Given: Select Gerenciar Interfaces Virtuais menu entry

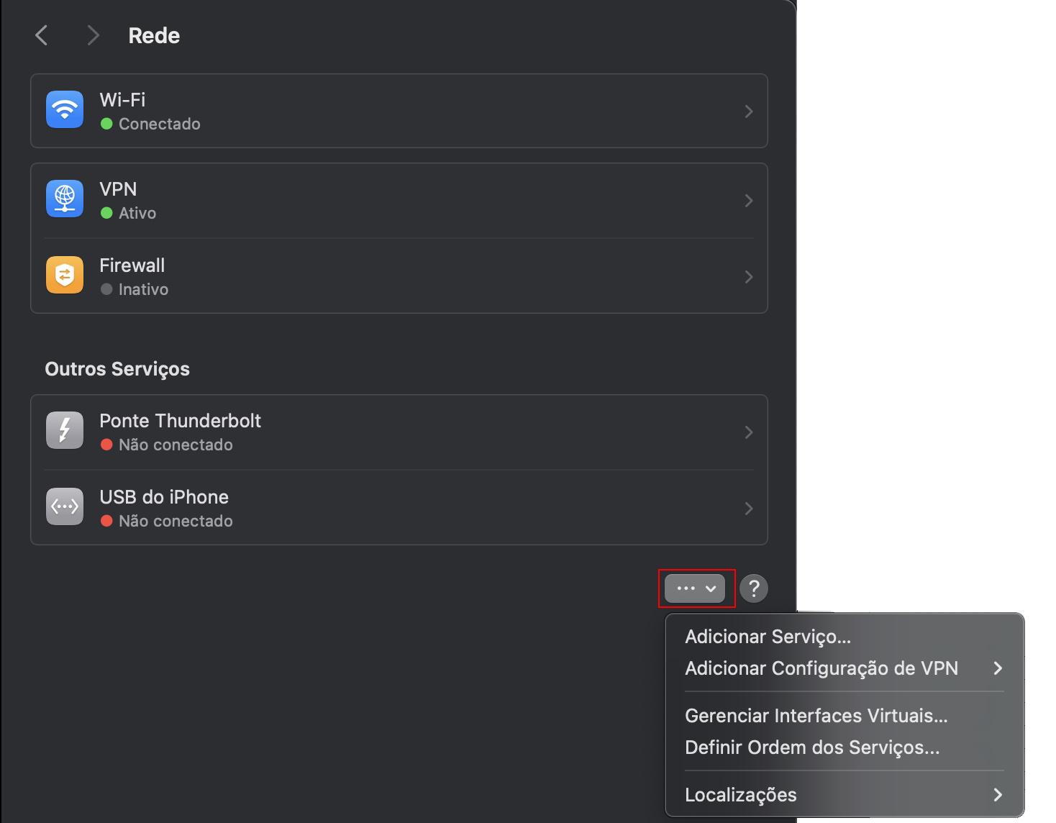Looking at the screenshot, I should pyautogui.click(x=816, y=715).
